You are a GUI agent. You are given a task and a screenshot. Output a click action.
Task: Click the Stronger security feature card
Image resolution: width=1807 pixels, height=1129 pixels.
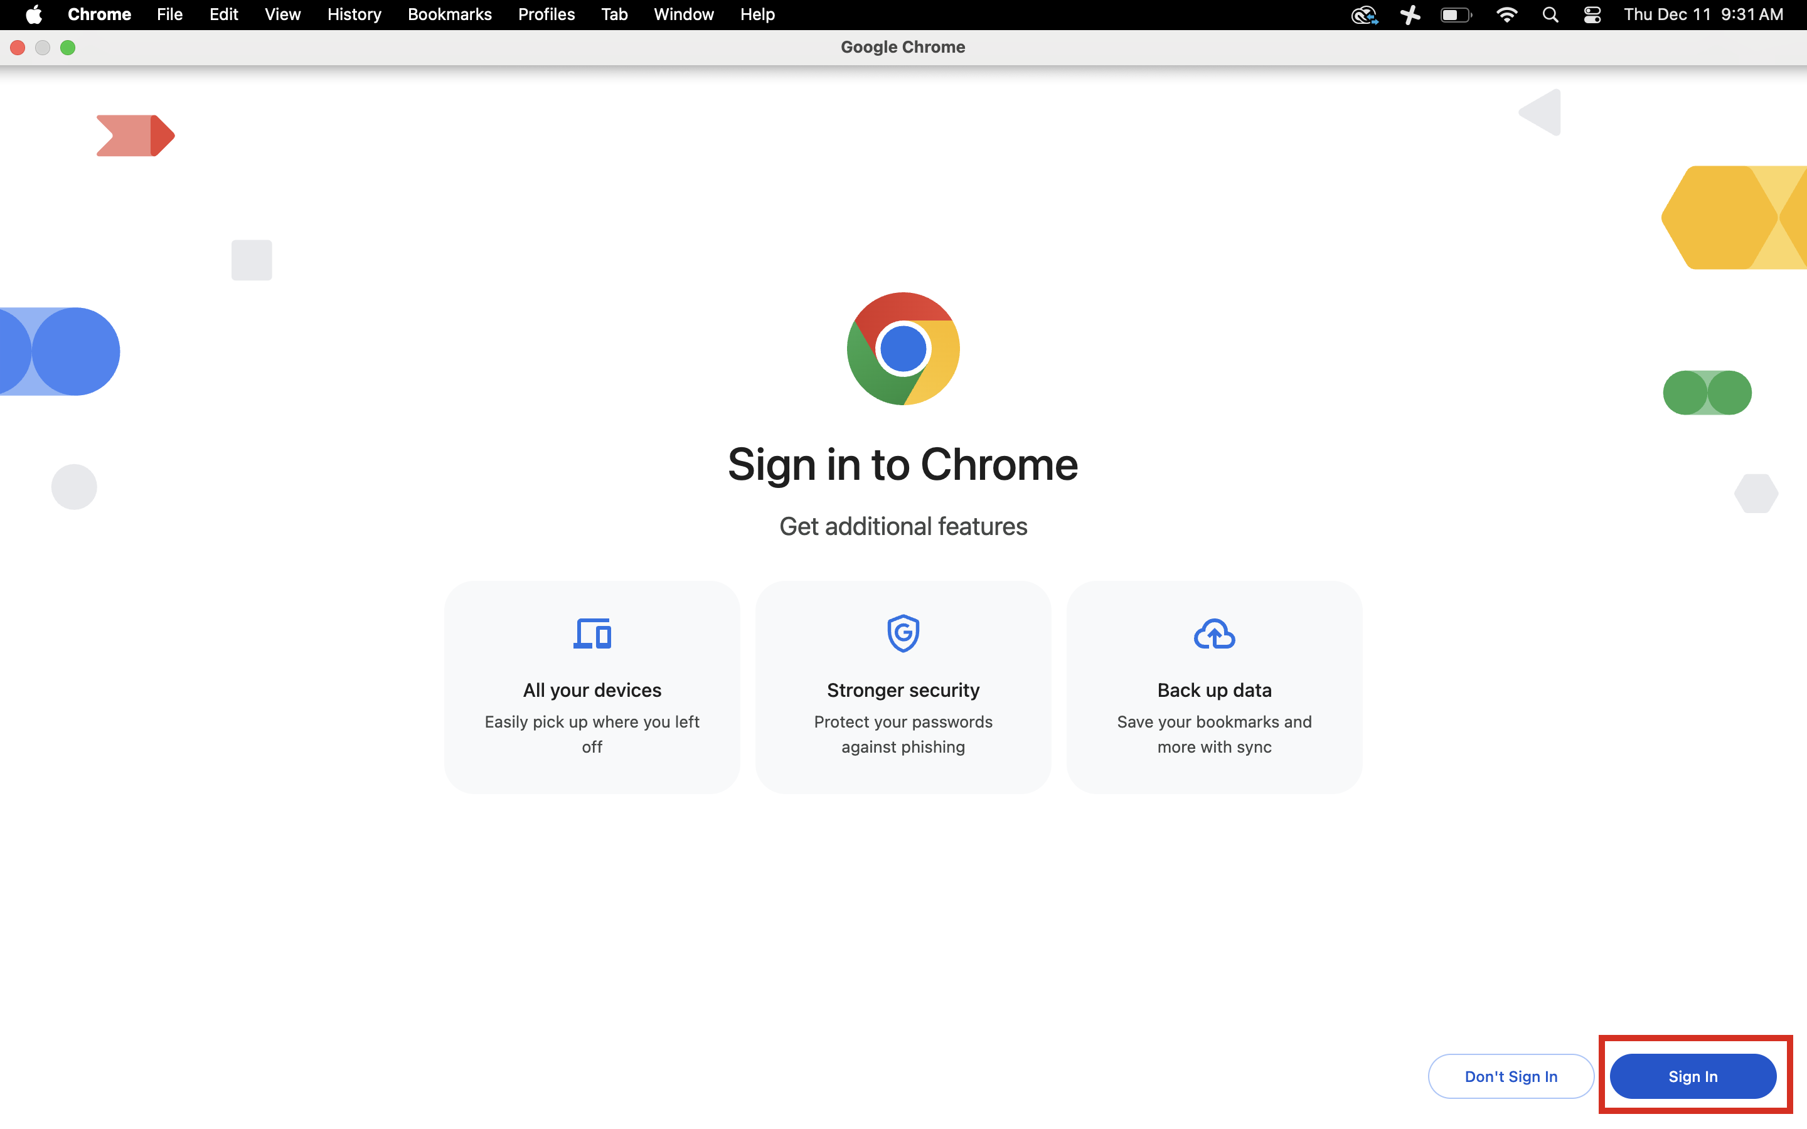tap(903, 687)
